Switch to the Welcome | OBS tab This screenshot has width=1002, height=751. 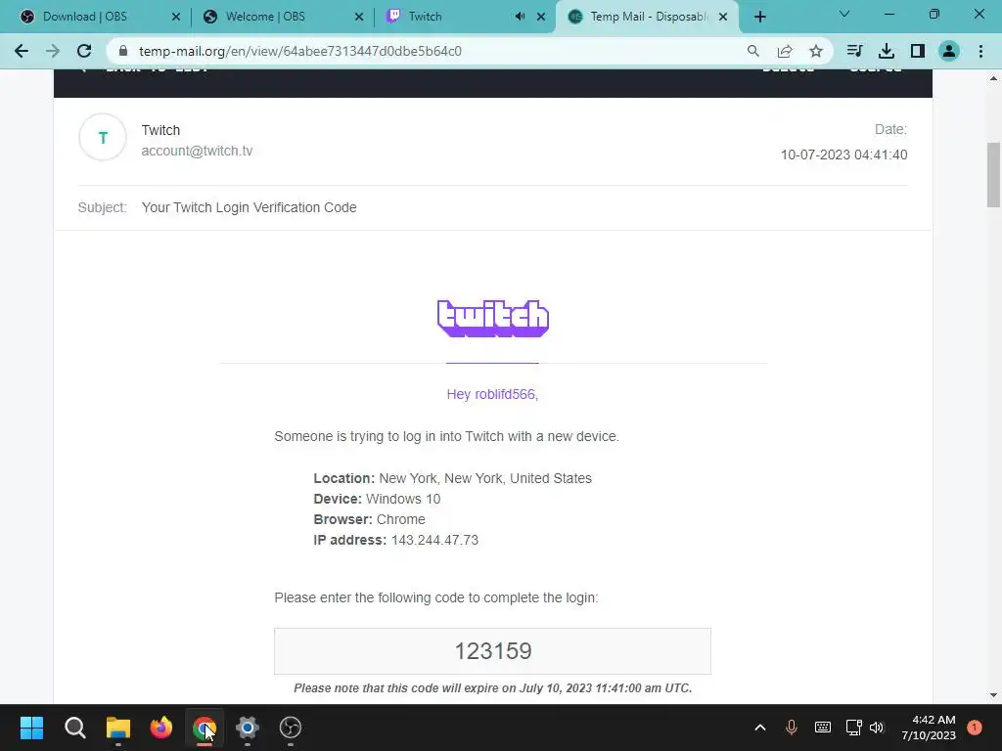[x=281, y=17]
